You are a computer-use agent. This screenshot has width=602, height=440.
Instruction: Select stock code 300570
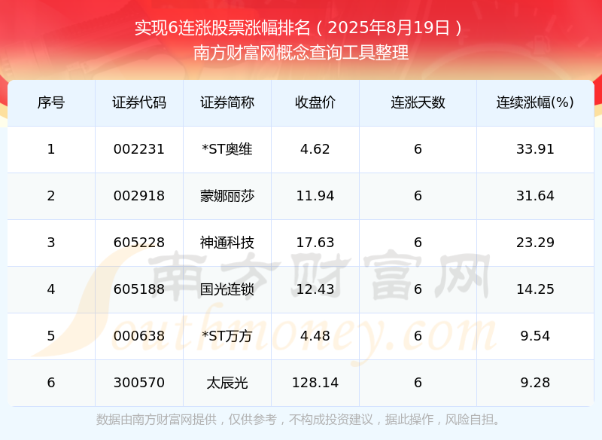(x=139, y=383)
